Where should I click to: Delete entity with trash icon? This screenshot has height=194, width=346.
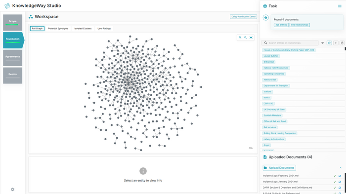tap(342, 43)
